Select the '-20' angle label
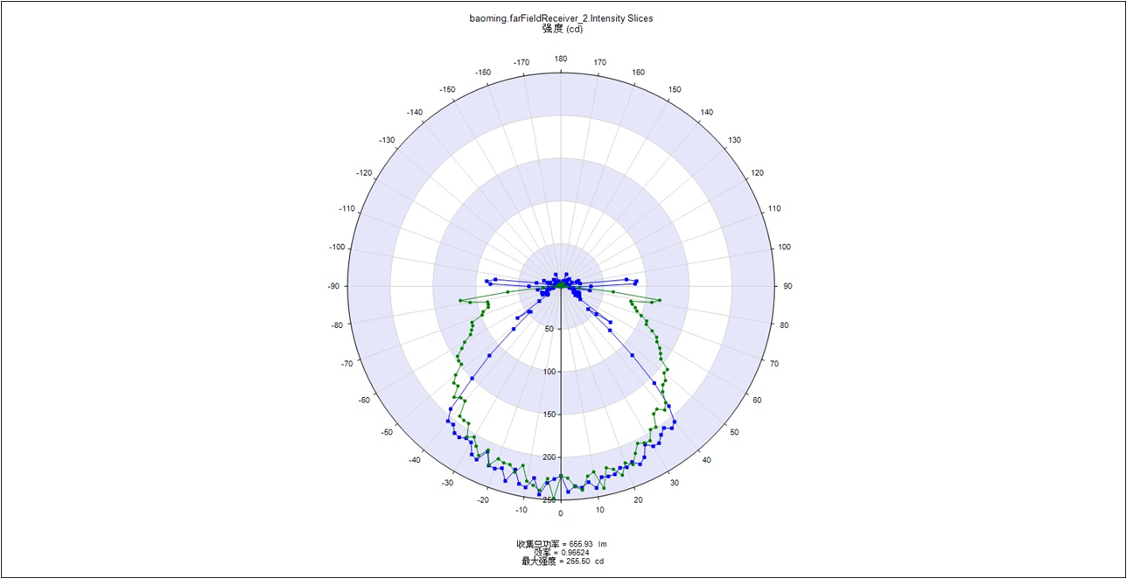This screenshot has width=1127, height=579. 483,499
